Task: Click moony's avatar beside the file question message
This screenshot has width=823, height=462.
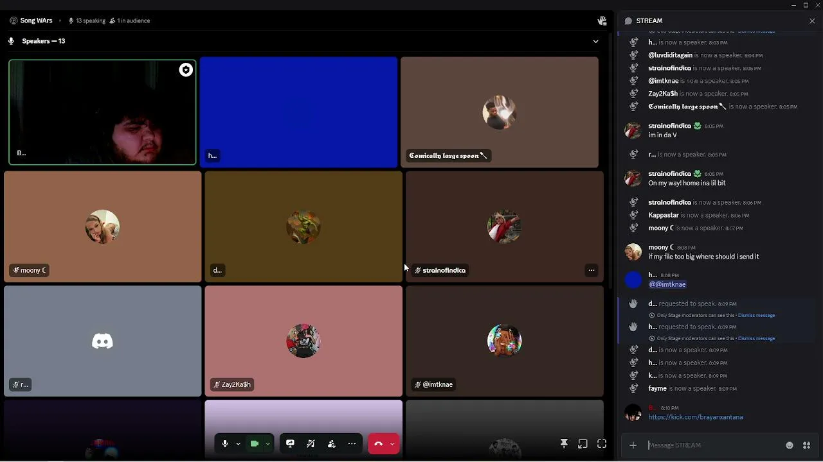Action: [633, 252]
